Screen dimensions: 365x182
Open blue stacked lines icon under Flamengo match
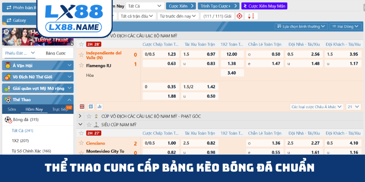coord(91,106)
